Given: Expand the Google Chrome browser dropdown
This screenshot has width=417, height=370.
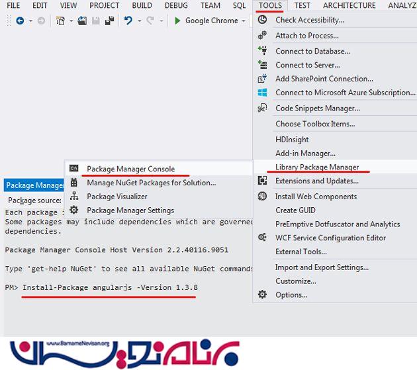Looking at the screenshot, I should tap(244, 21).
